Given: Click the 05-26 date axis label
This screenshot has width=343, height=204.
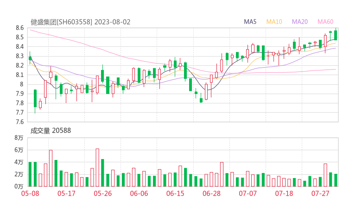Looking at the screenshot, I should click(103, 193).
